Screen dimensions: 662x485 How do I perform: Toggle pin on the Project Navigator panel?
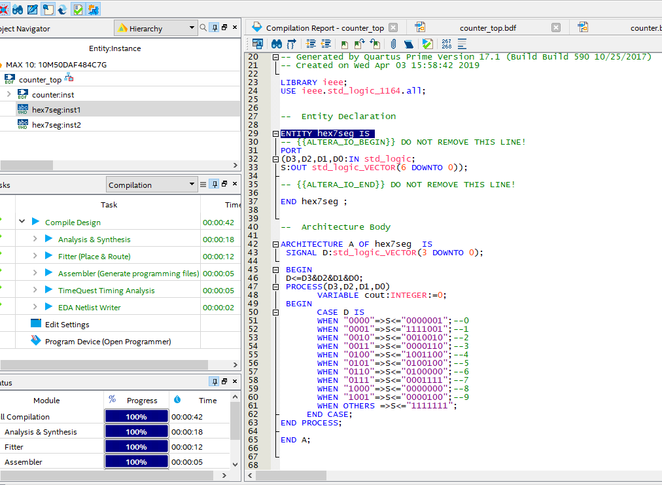215,27
